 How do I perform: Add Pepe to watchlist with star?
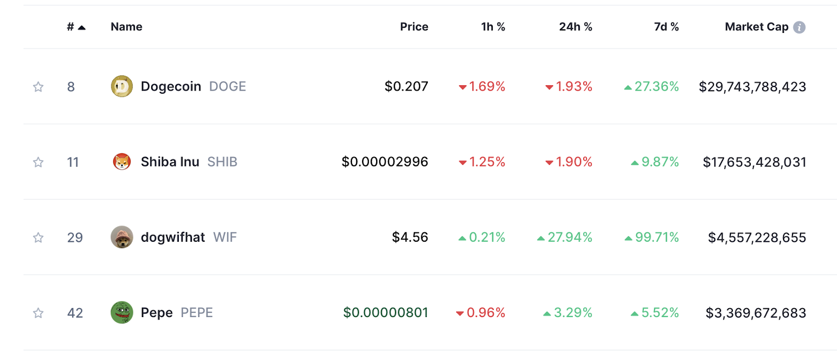click(38, 313)
